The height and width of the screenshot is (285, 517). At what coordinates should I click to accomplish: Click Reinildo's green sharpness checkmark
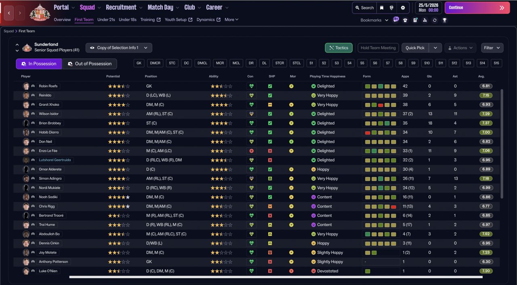[x=270, y=95]
